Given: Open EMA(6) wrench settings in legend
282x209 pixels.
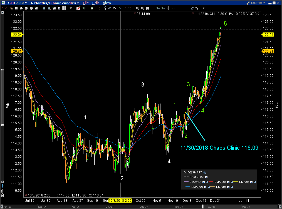Looking at the screenshot, I should click(x=255, y=182).
